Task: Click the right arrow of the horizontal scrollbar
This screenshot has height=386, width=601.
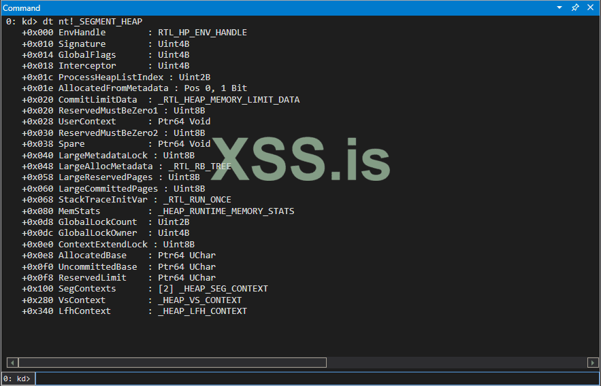Action: pos(593,362)
